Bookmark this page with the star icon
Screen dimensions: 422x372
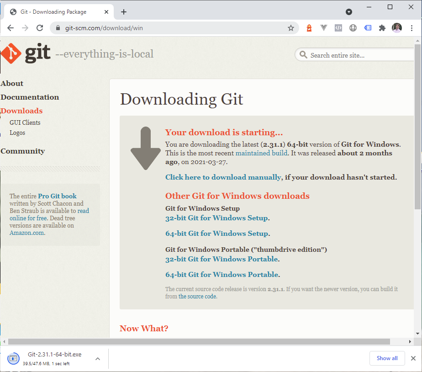[291, 28]
